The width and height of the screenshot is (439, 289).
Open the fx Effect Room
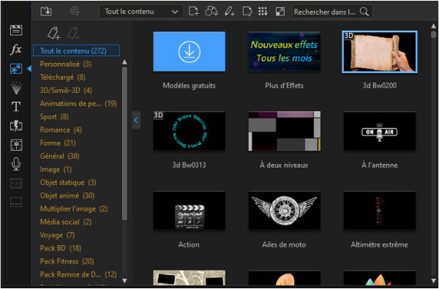point(16,50)
